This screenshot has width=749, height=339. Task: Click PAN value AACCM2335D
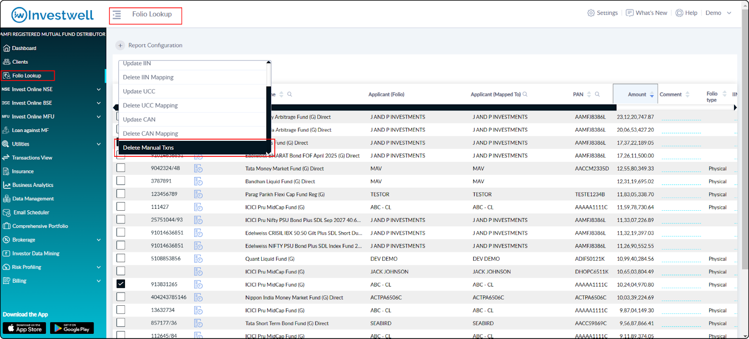[592, 169]
